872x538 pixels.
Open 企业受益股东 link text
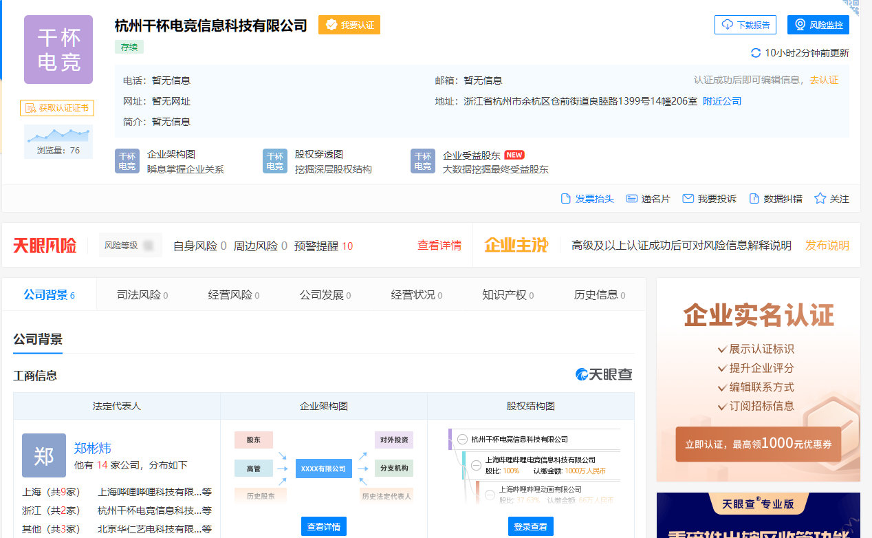tap(472, 155)
